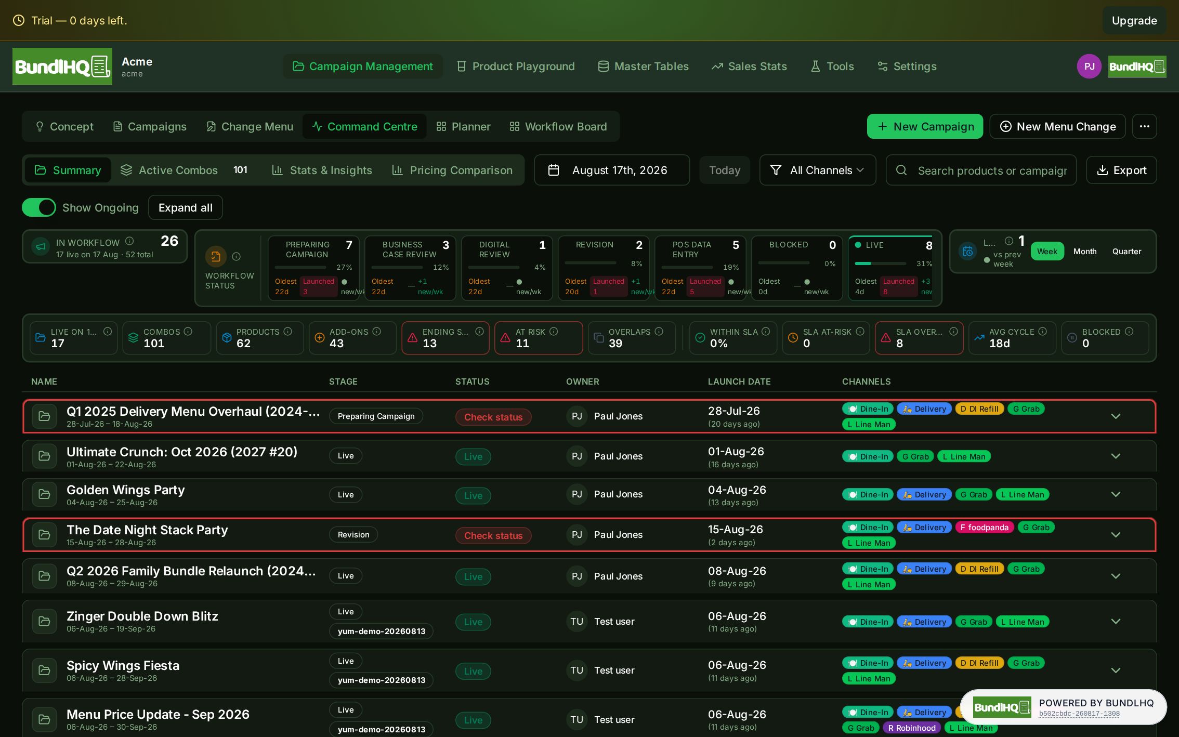This screenshot has height=737, width=1179.
Task: Click the Search products or campaigns field
Action: coord(981,170)
